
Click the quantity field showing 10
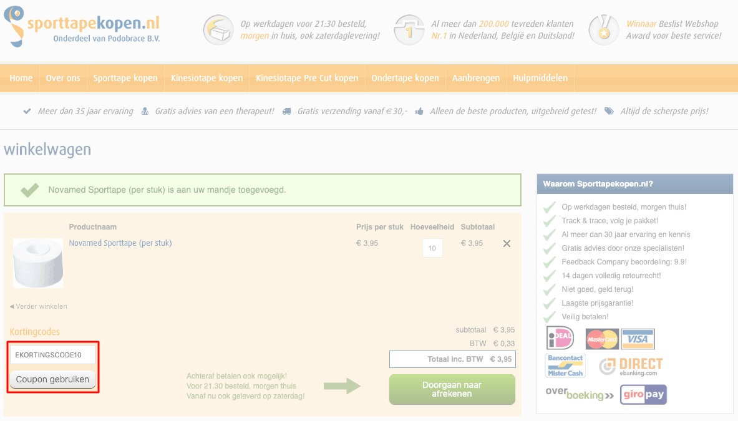[x=432, y=248]
